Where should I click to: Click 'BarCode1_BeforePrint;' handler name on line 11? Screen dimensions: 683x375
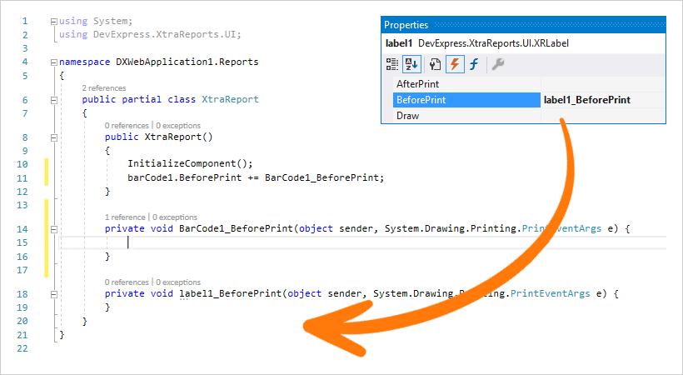pyautogui.click(x=325, y=177)
